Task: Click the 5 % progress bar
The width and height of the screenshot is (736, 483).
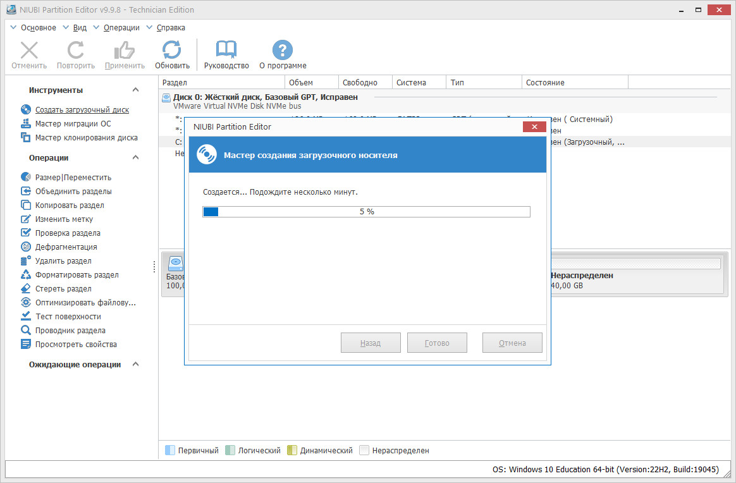Action: click(x=367, y=212)
